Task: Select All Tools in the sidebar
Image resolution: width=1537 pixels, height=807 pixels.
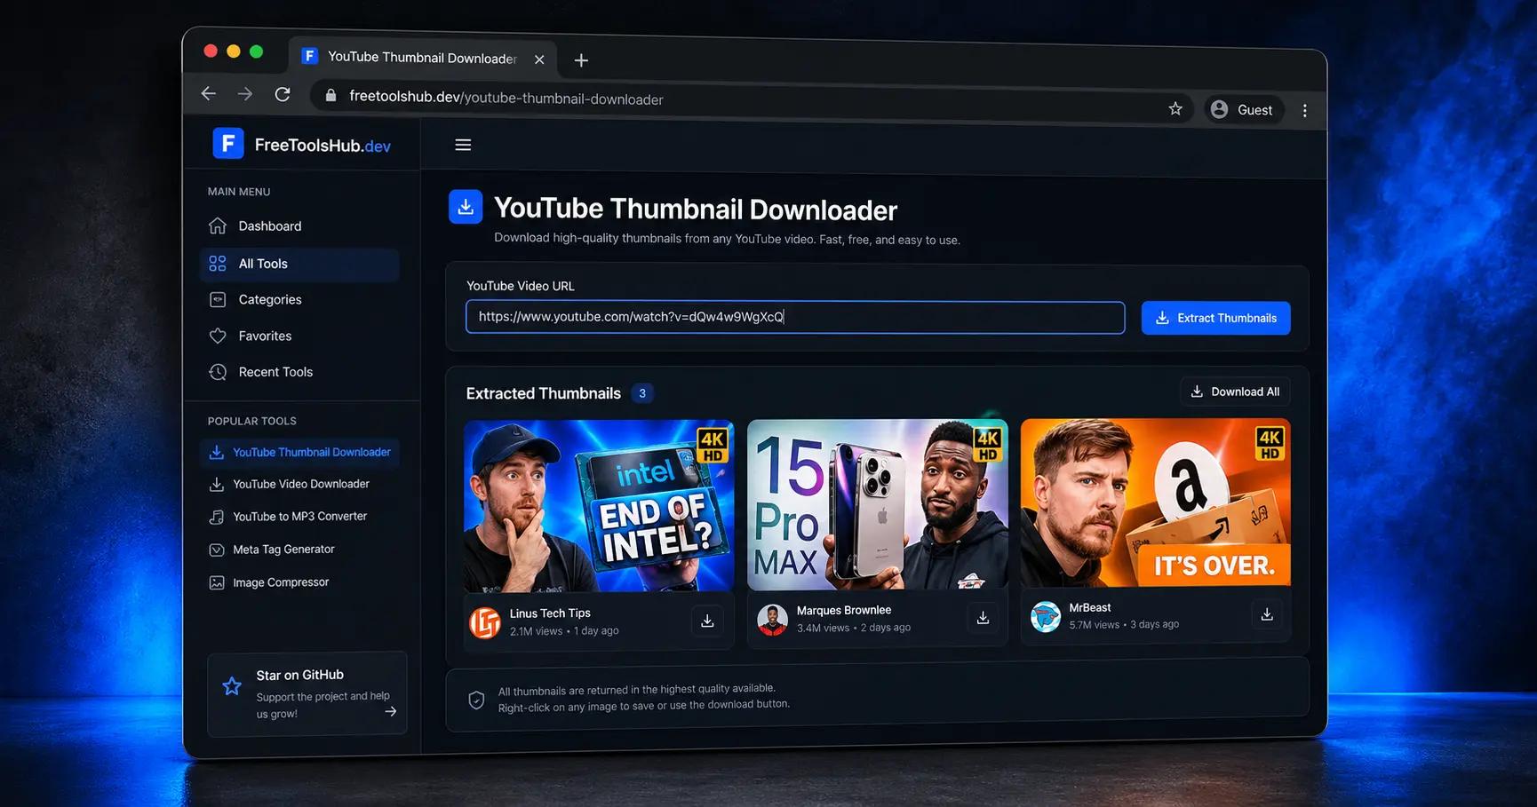Action: (299, 264)
